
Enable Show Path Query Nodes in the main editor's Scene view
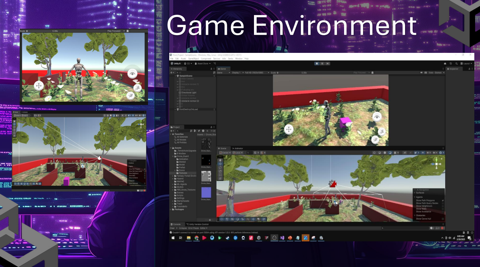443,203
